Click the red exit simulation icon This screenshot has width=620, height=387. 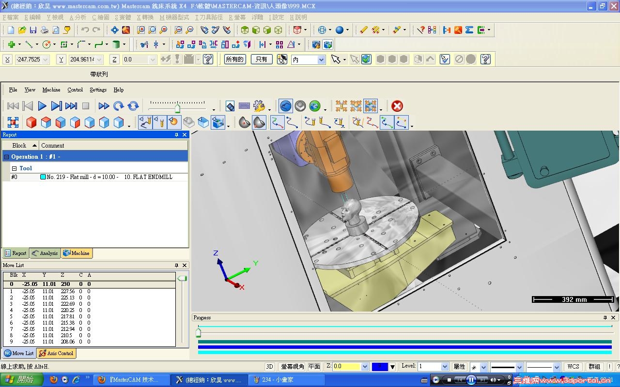[x=397, y=106]
